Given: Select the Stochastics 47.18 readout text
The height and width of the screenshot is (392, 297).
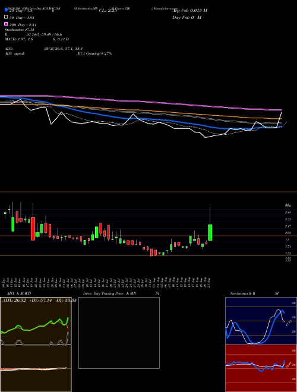Looking at the screenshot, I should (x=19, y=30).
